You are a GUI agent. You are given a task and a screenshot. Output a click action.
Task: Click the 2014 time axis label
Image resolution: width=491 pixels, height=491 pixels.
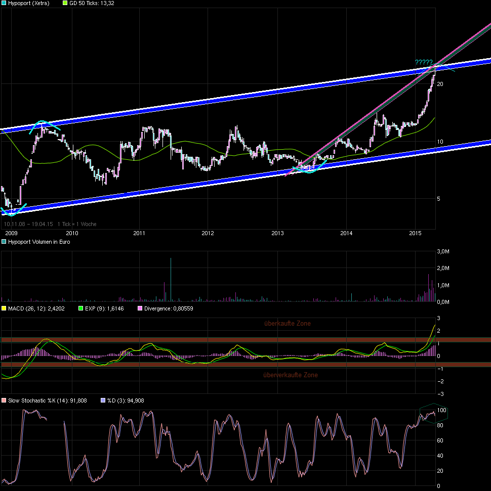point(346,233)
